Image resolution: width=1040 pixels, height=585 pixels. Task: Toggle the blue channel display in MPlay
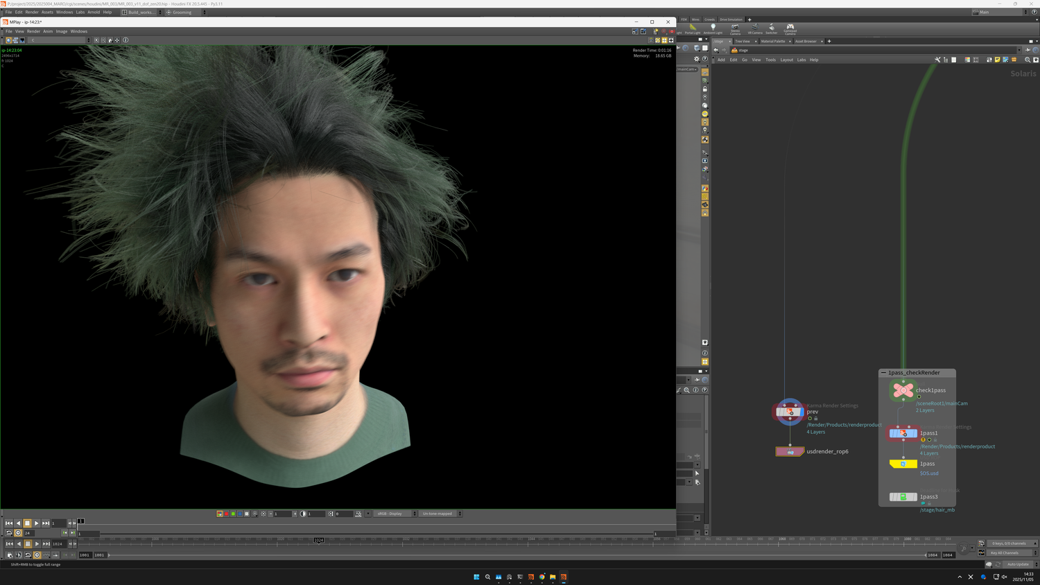tap(240, 514)
